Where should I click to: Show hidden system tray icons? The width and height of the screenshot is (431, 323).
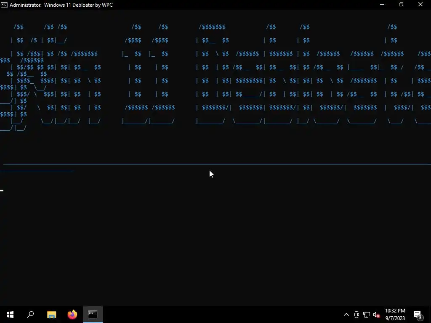click(x=346, y=315)
